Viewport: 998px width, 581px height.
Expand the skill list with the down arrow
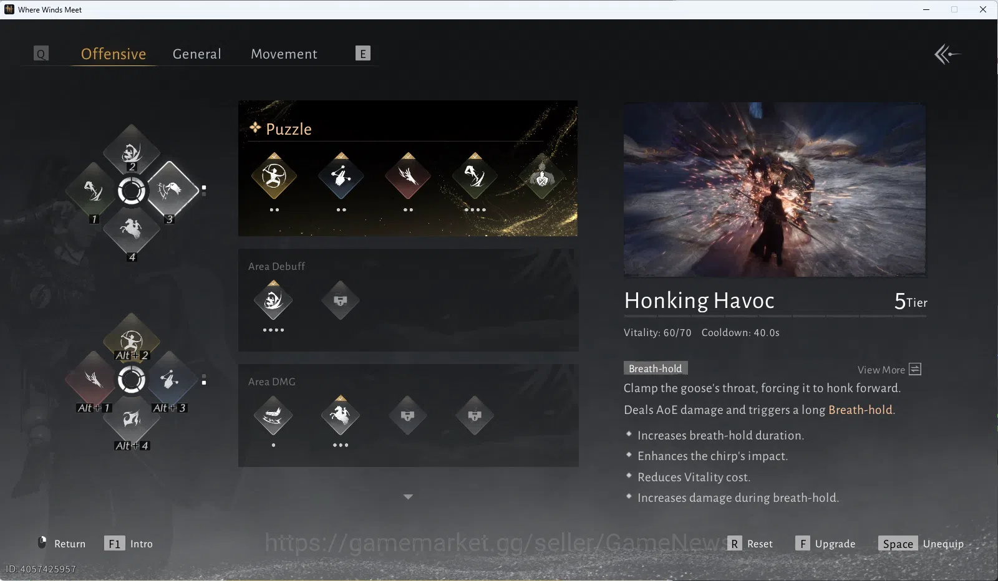coord(408,497)
